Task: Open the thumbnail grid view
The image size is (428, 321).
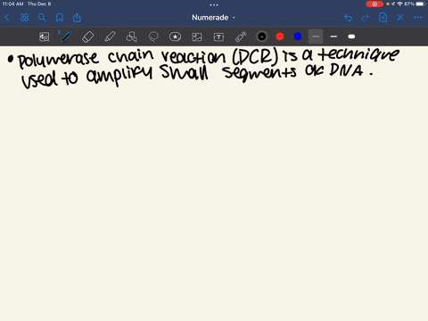Action: click(x=24, y=18)
